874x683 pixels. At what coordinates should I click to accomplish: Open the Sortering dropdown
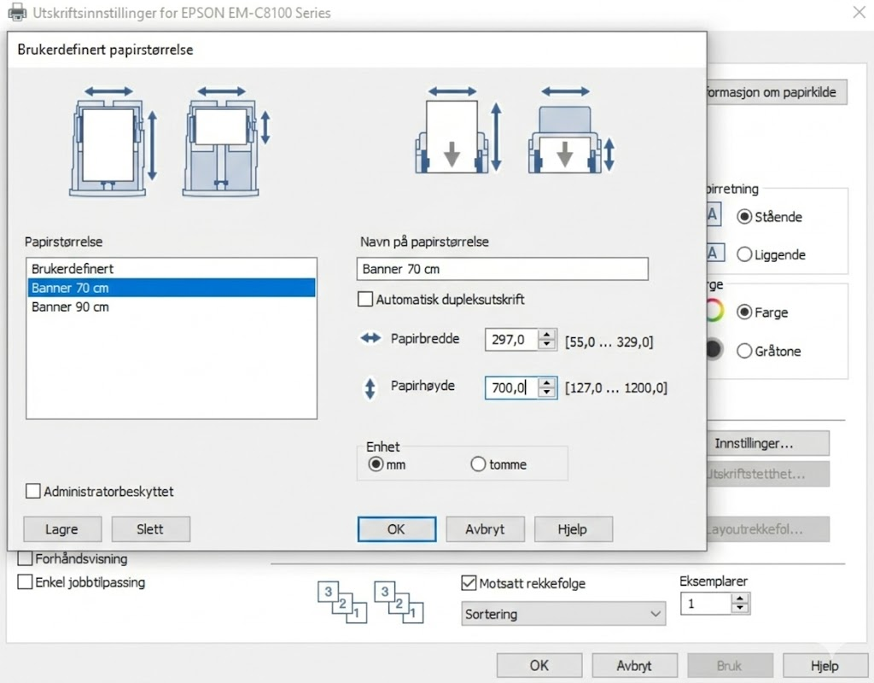(563, 614)
